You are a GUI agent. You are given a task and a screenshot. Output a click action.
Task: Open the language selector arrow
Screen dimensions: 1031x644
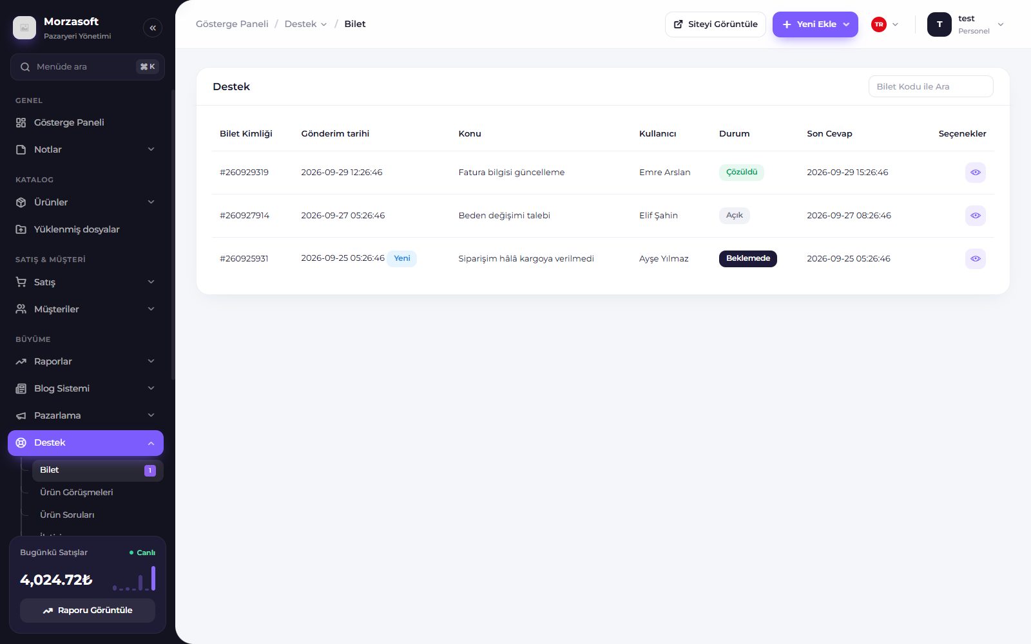pos(895,24)
